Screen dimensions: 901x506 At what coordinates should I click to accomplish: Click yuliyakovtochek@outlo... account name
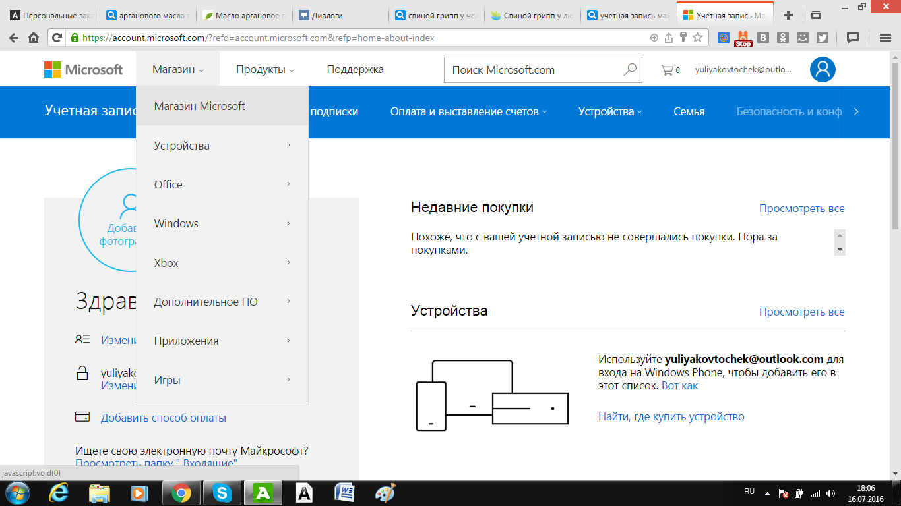[743, 69]
